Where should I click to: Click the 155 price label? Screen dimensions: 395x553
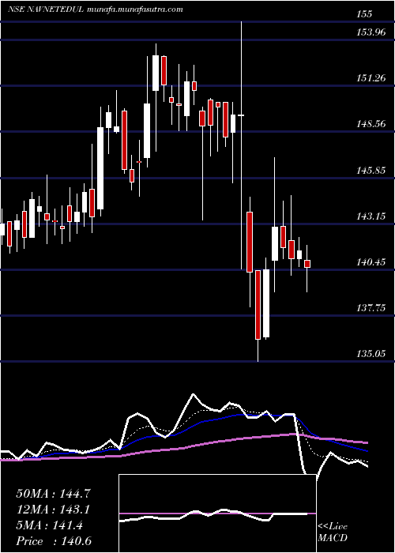364,14
